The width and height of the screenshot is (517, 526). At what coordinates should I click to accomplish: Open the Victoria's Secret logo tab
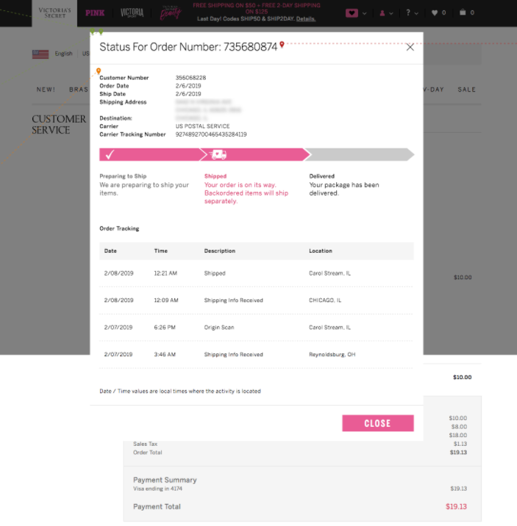click(x=54, y=13)
